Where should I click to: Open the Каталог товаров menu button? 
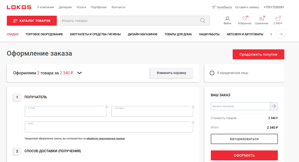pos(32,21)
